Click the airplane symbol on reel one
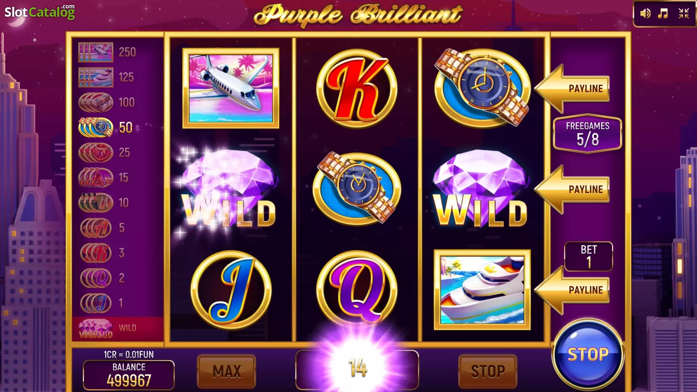Viewport: 697px width, 392px height. (x=231, y=88)
